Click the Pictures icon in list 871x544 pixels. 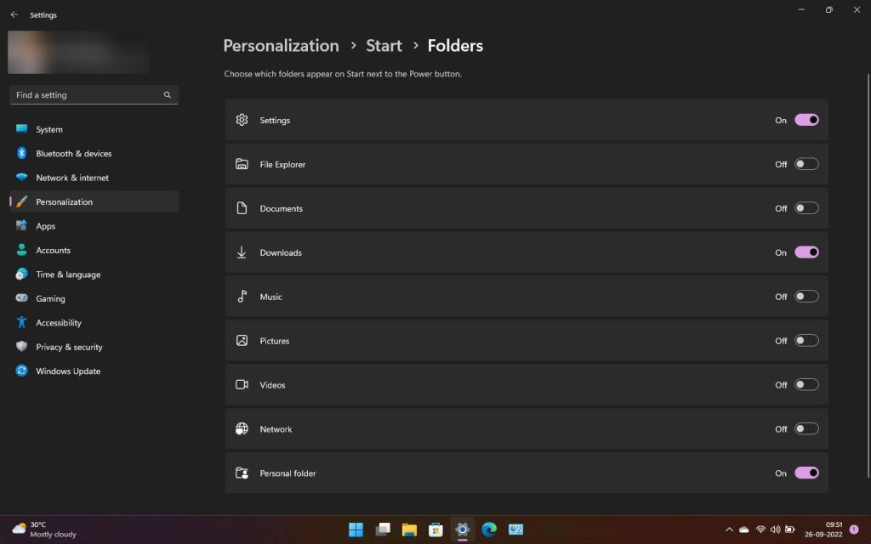[x=242, y=340]
